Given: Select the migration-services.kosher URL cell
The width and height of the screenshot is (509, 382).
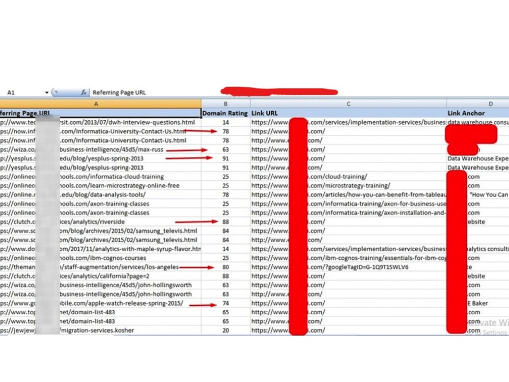Looking at the screenshot, I should (100, 331).
